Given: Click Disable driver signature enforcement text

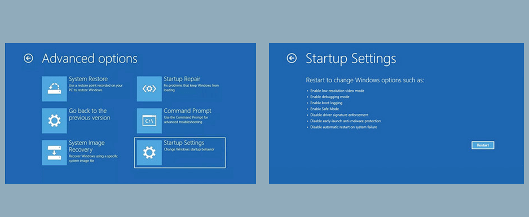Looking at the screenshot, I should [340, 115].
